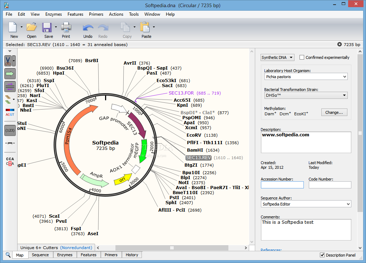Viewport: 366px width, 263px height.
Task: Open the File menu
Action: click(x=9, y=14)
